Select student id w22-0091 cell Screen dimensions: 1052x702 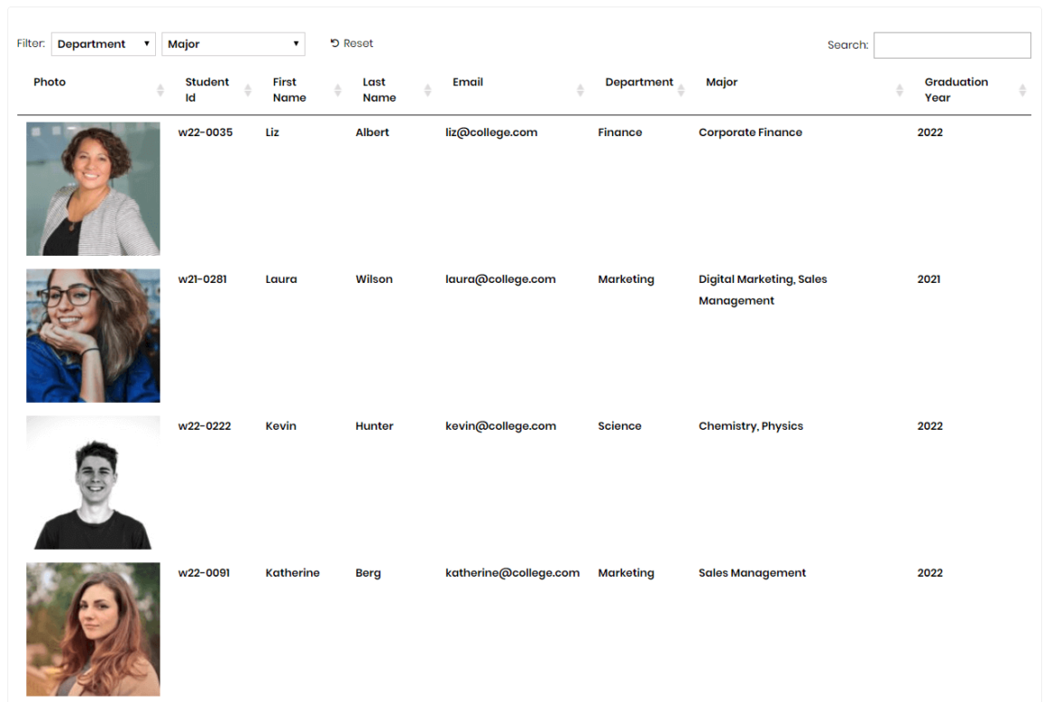pos(204,573)
